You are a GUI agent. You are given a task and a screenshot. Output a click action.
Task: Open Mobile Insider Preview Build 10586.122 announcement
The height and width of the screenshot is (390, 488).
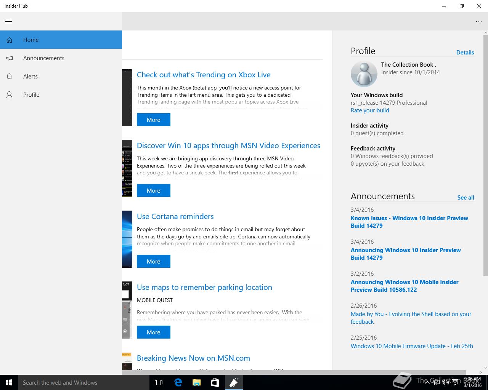[405, 286]
